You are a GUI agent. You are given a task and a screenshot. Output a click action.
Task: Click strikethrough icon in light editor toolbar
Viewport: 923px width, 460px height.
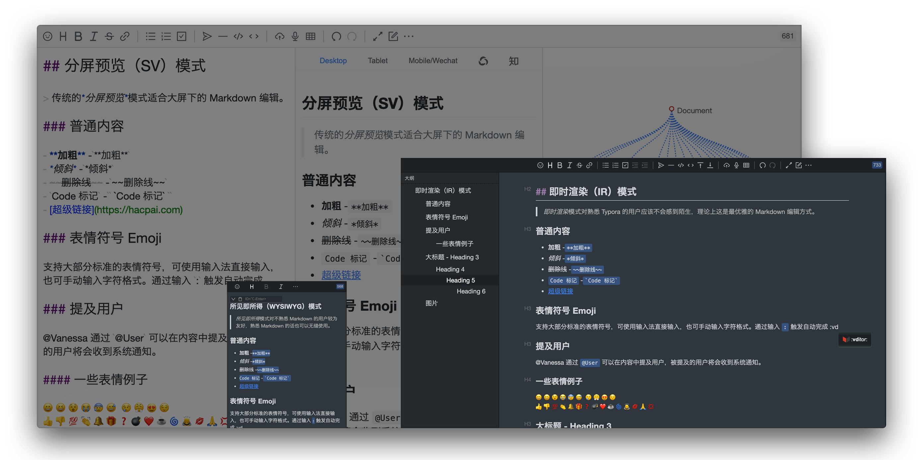[x=109, y=36]
